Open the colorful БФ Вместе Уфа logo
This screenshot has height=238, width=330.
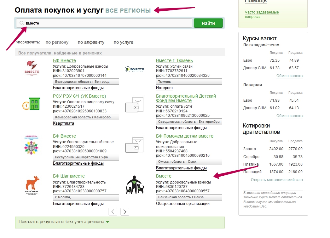[x=32, y=145]
